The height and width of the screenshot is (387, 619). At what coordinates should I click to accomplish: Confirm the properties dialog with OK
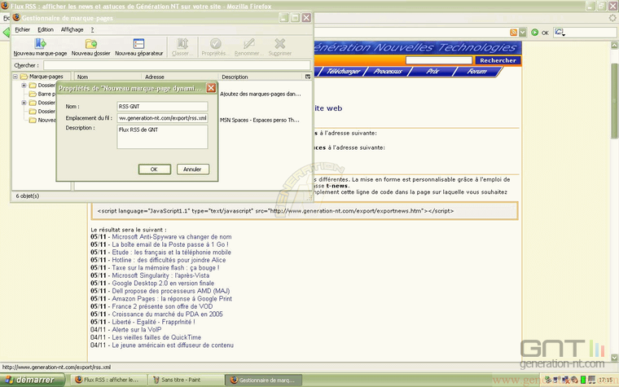pyautogui.click(x=155, y=169)
